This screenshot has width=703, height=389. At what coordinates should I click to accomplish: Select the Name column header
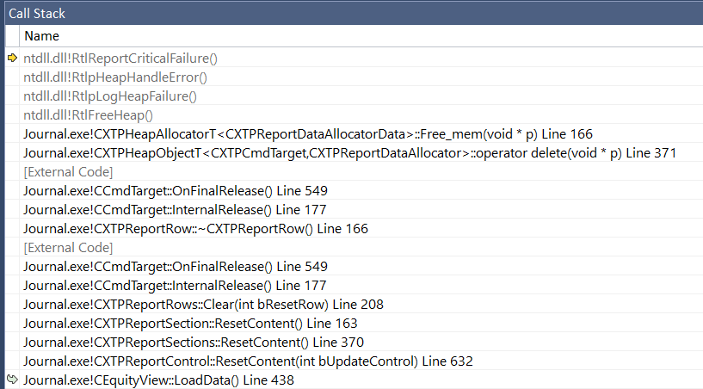(41, 36)
